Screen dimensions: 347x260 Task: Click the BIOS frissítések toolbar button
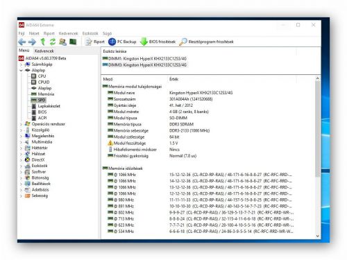(158, 42)
